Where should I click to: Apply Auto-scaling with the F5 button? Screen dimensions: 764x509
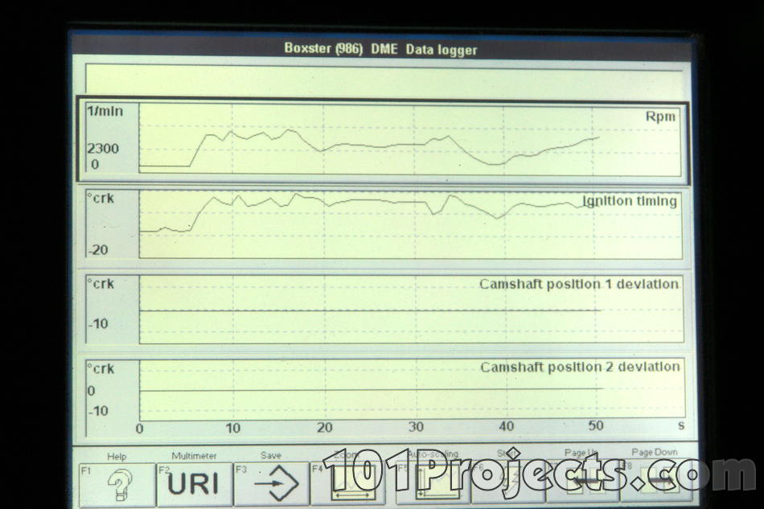click(x=433, y=482)
